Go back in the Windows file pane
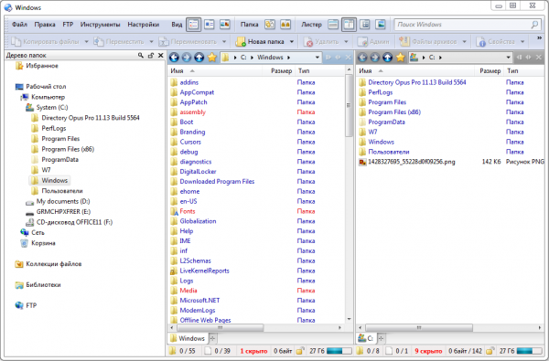 [174, 58]
